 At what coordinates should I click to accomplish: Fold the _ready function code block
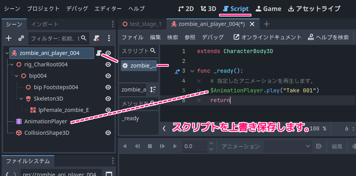coord(192,71)
